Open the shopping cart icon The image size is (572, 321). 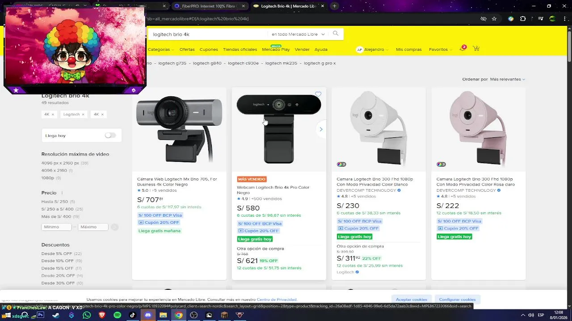click(476, 48)
